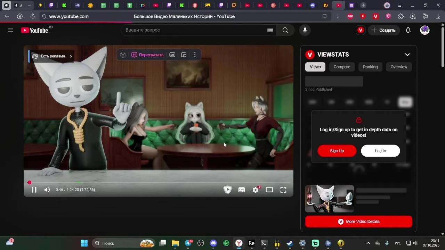Start voice search with the microphone
445x250 pixels.
305,30
